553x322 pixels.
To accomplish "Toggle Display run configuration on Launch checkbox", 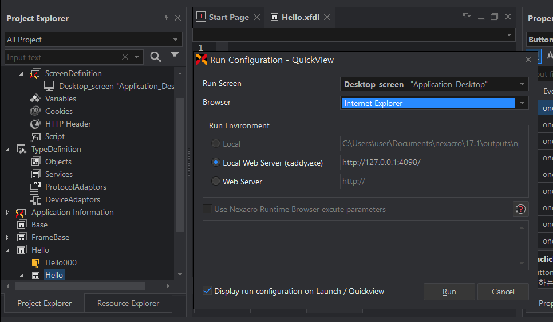I will pyautogui.click(x=207, y=291).
